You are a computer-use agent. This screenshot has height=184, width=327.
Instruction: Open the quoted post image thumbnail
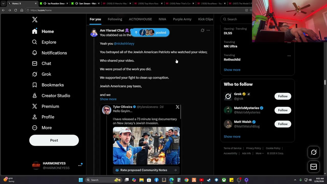click(x=146, y=146)
